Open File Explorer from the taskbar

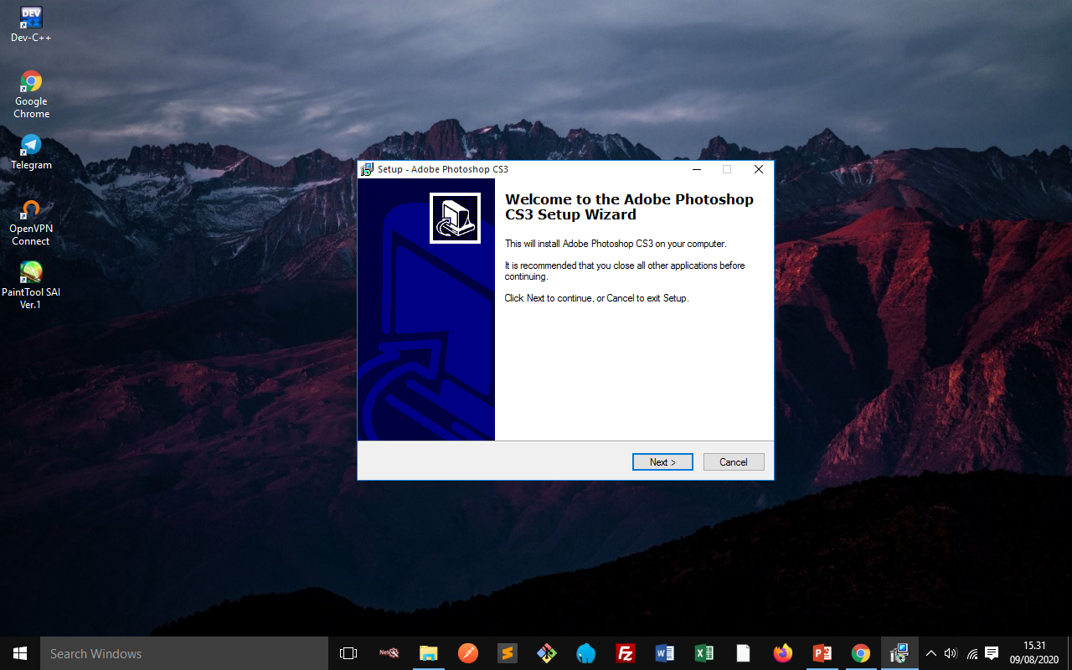click(428, 653)
